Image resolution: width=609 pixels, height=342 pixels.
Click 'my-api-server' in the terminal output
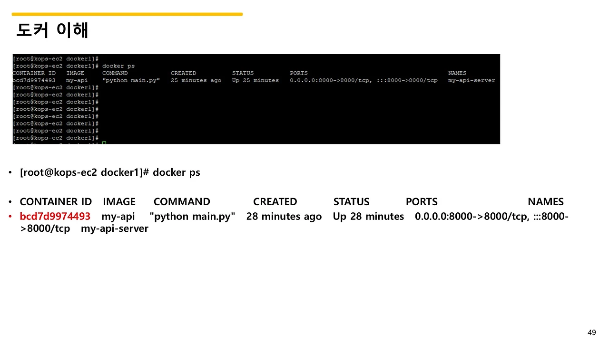pyautogui.click(x=471, y=80)
